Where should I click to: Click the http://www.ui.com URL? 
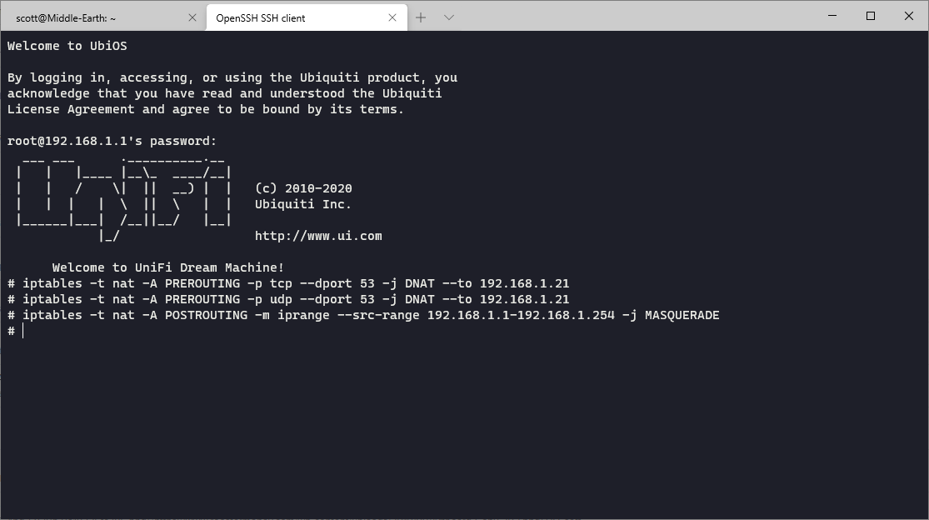pyautogui.click(x=318, y=236)
